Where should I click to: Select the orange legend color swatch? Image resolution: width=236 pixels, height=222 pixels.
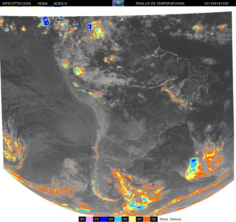click(x=146, y=219)
